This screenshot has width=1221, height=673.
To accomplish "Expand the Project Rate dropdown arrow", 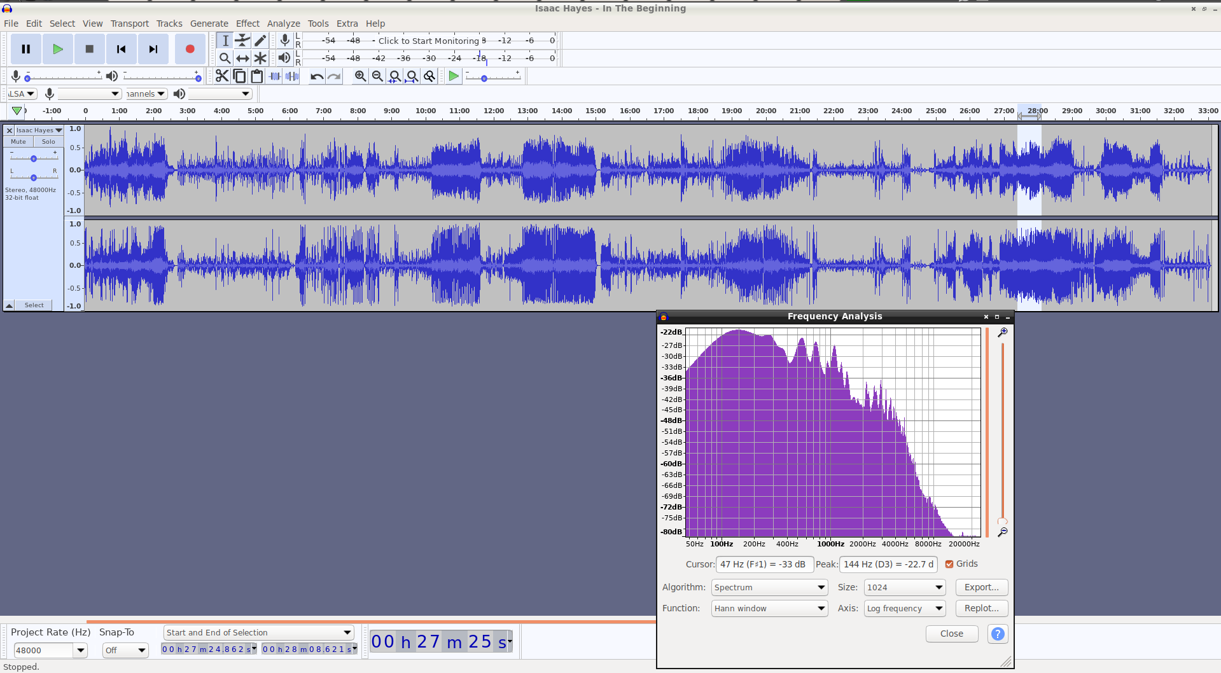I will coord(80,650).
